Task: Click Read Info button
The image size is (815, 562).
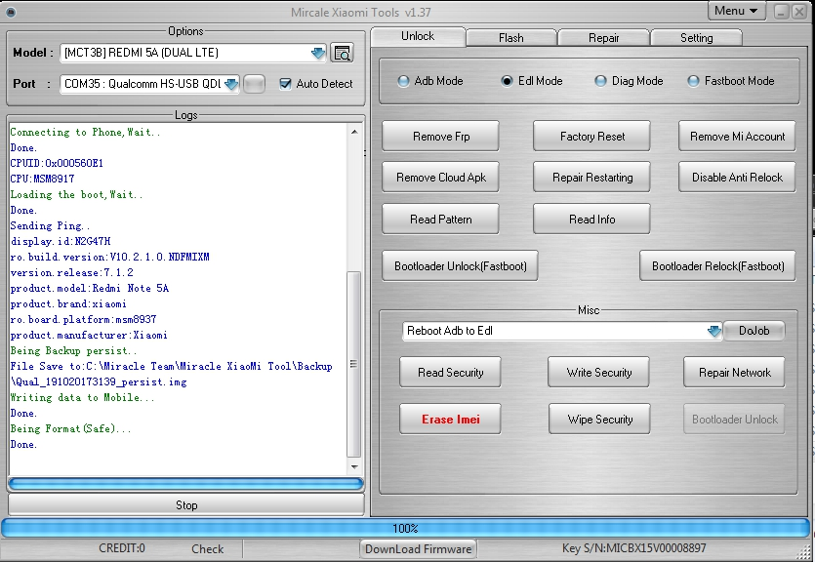Action: pos(592,220)
